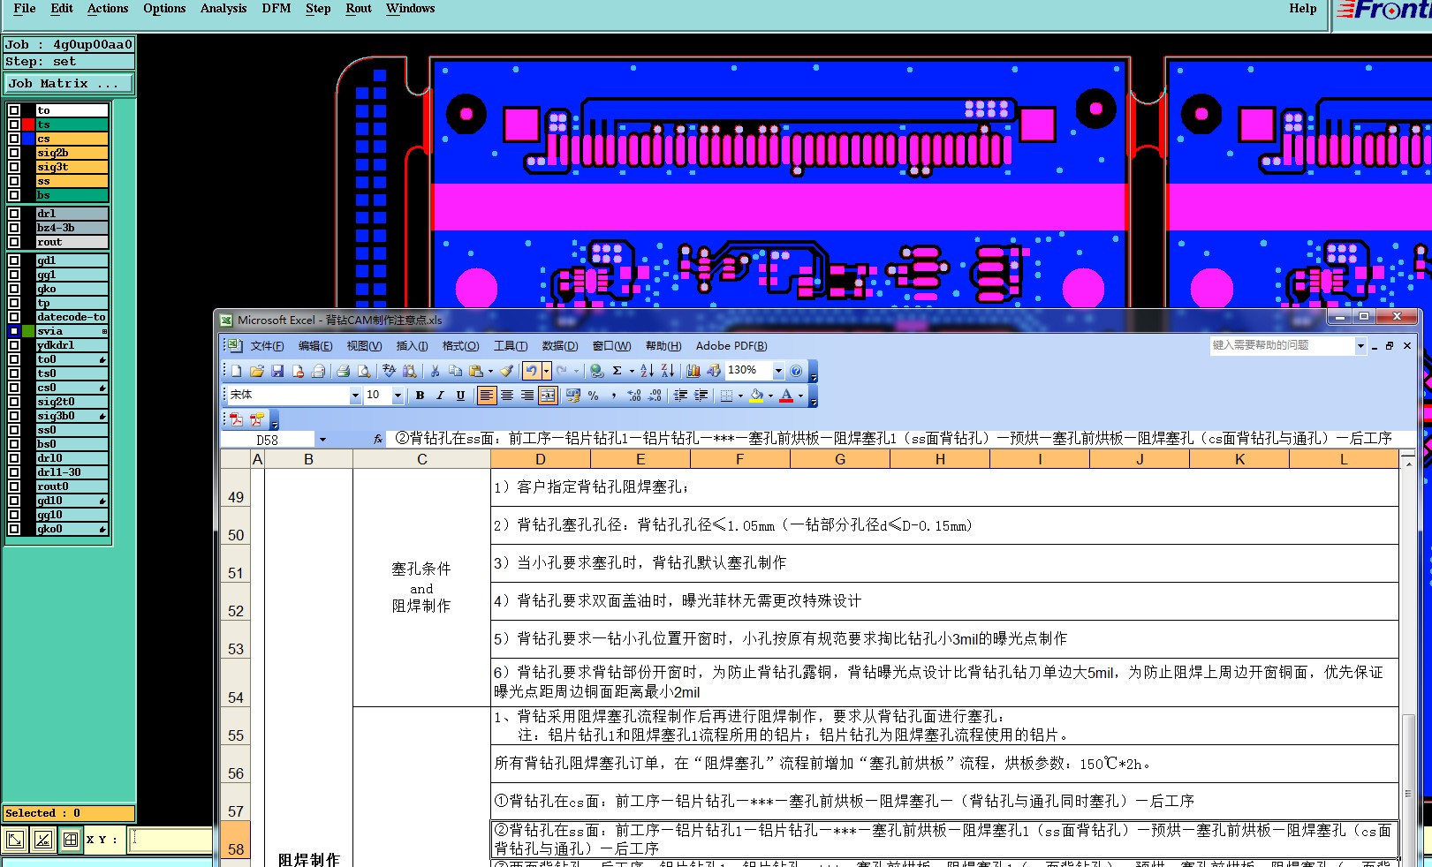Click the Open file icon in Excel toolbar
1432x867 pixels.
click(x=257, y=371)
